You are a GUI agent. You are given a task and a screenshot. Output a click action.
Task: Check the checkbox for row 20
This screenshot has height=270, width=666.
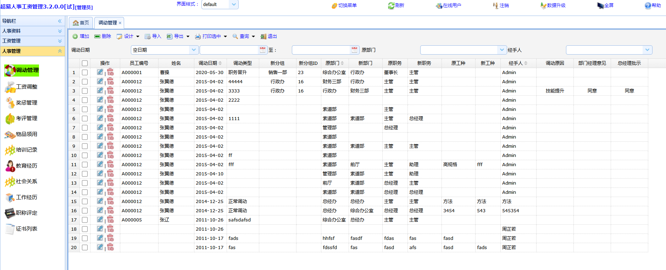85,247
